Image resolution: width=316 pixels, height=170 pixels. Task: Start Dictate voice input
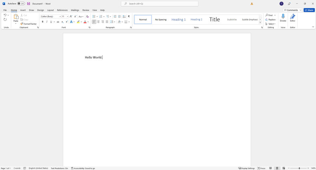[283, 18]
